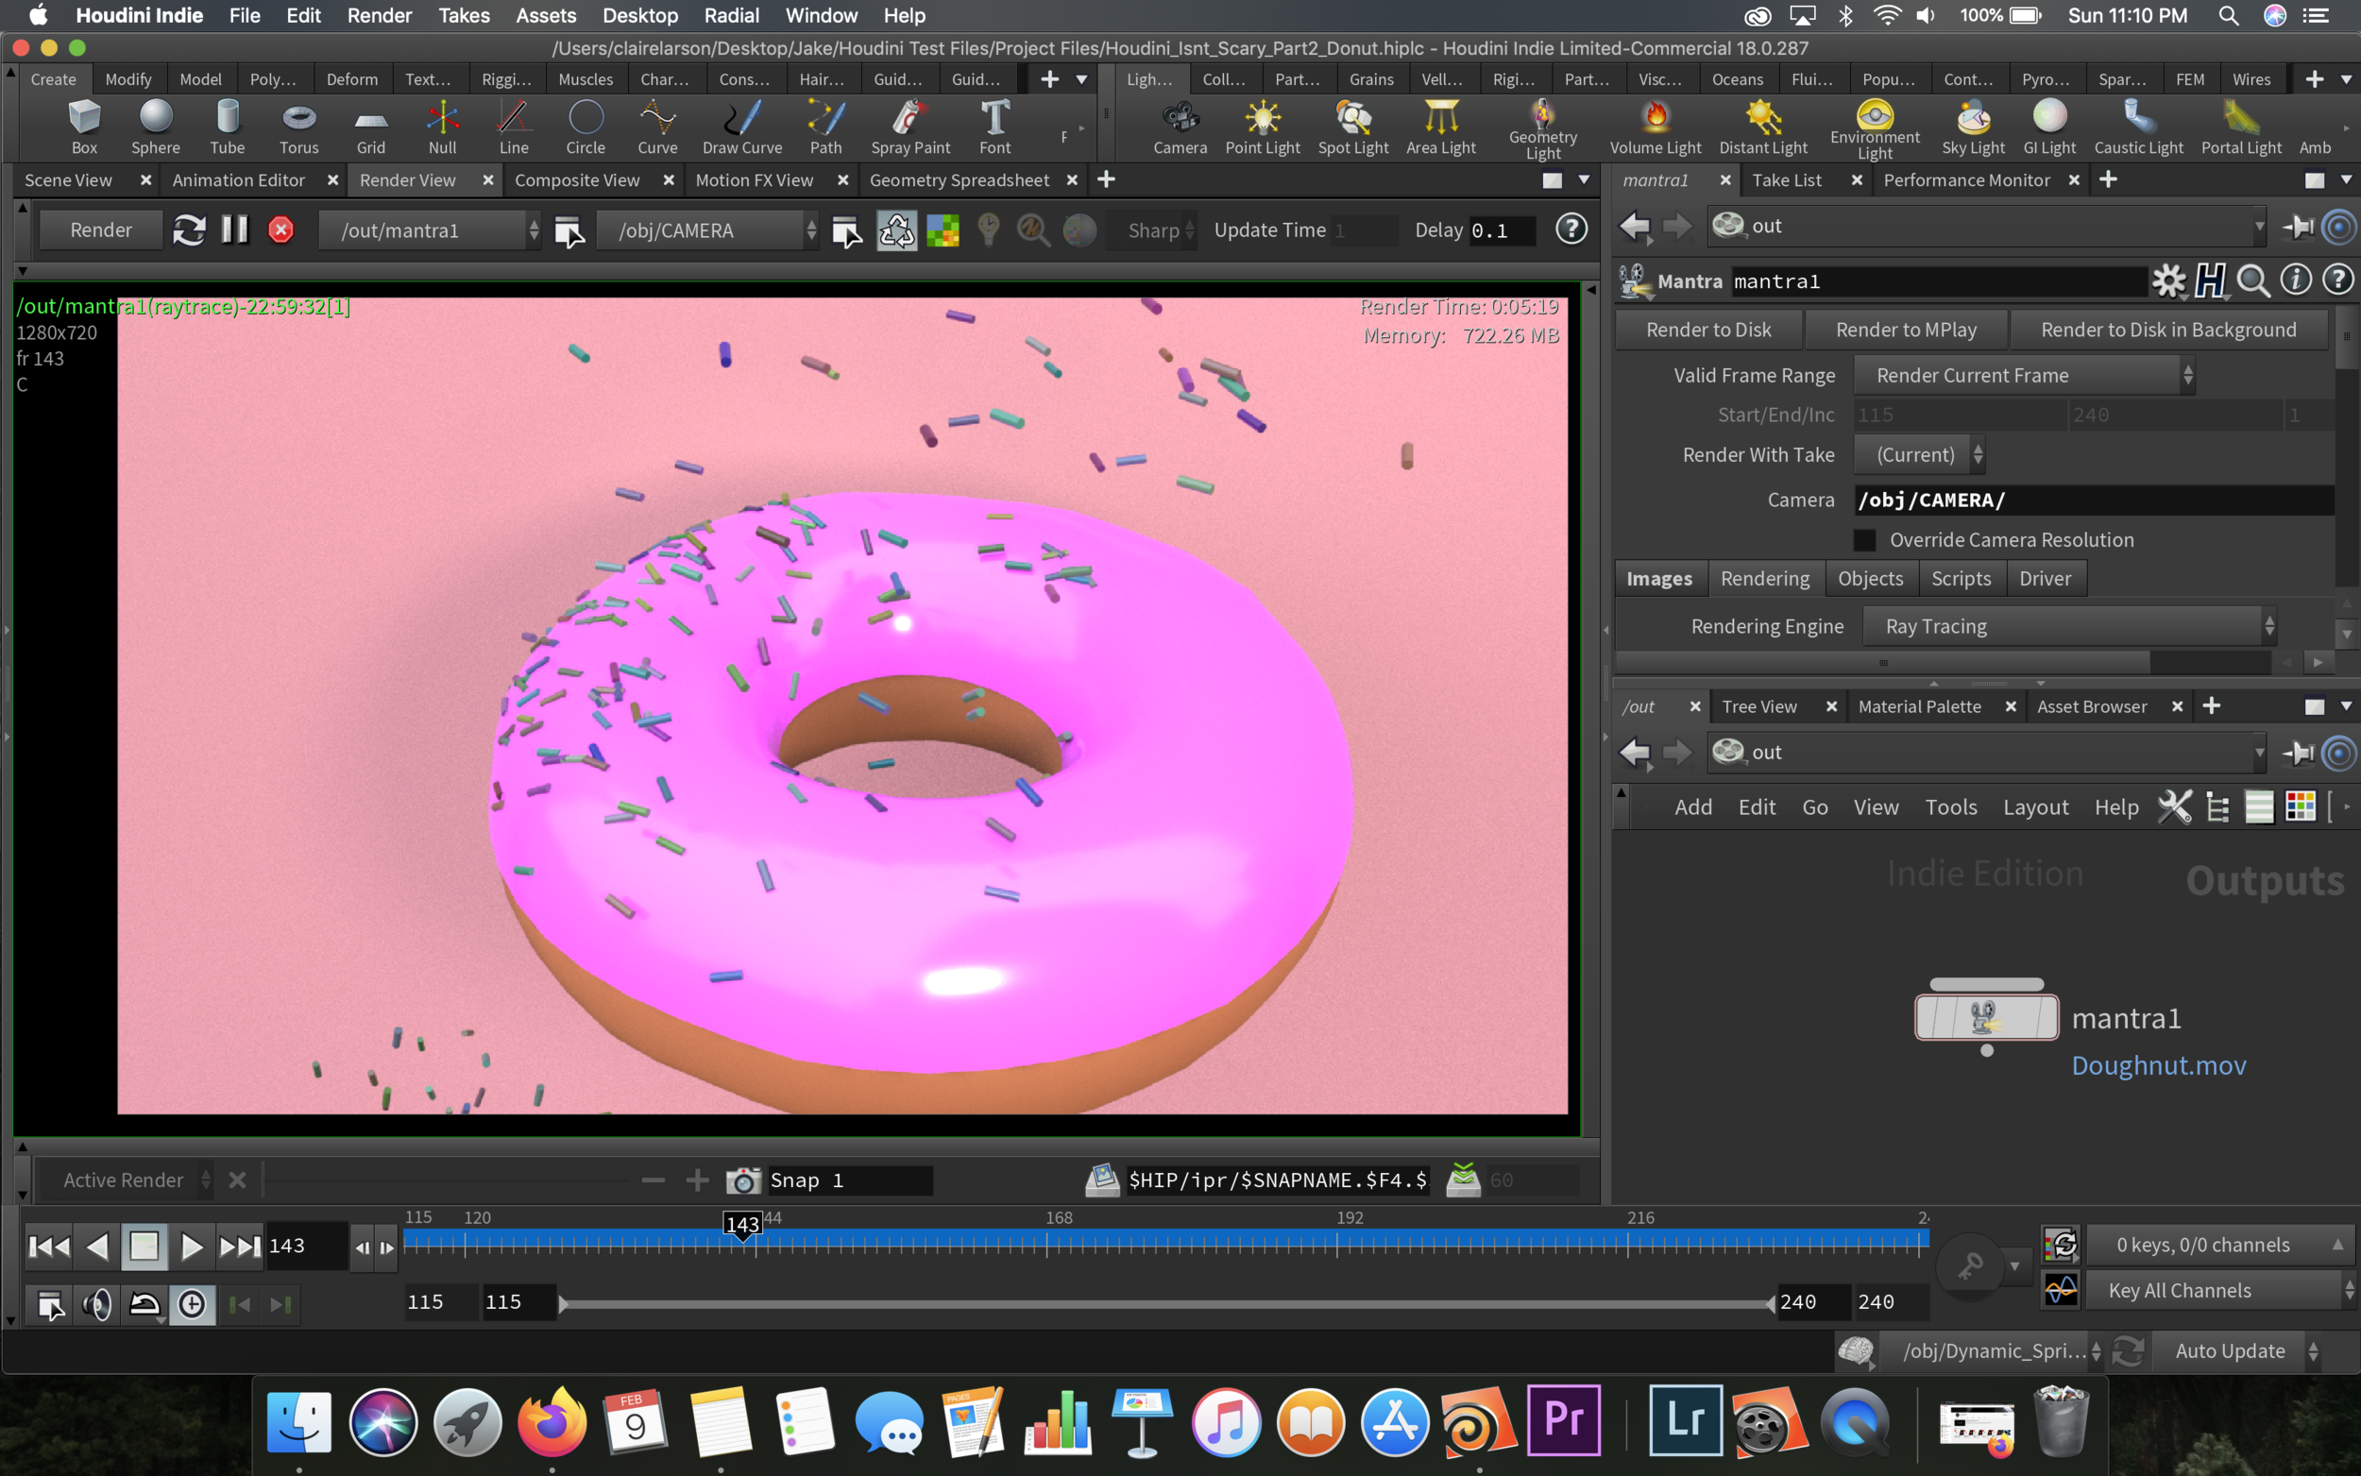Add a Spot Light
This screenshot has width=2361, height=1476.
(x=1352, y=127)
